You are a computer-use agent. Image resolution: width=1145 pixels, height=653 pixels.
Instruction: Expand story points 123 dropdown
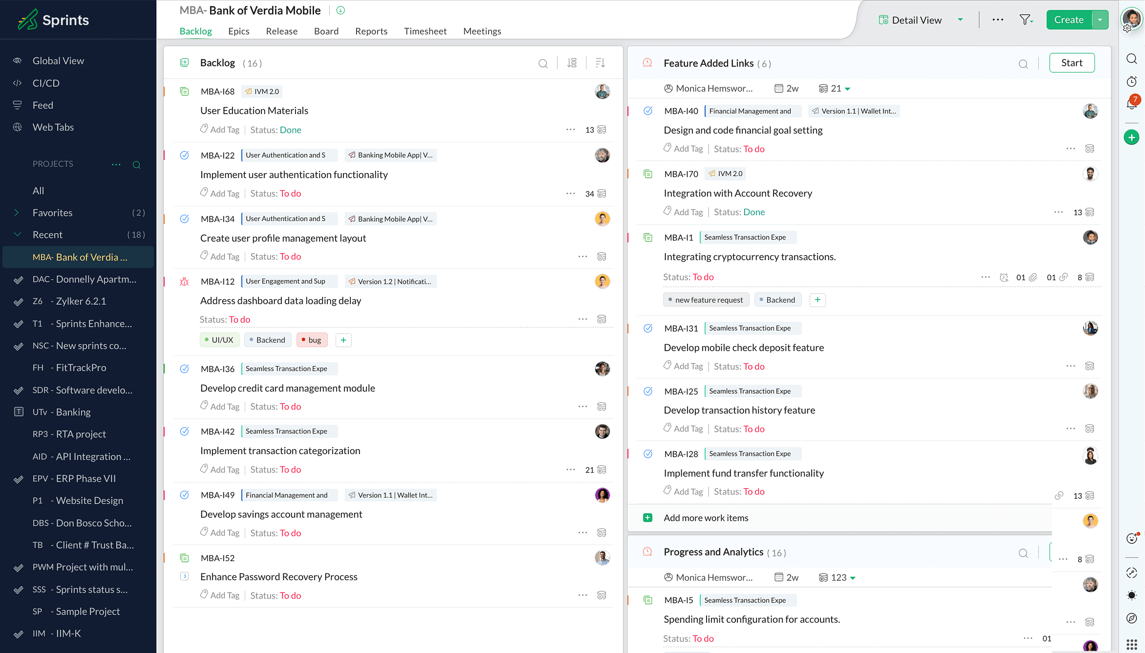pos(853,578)
